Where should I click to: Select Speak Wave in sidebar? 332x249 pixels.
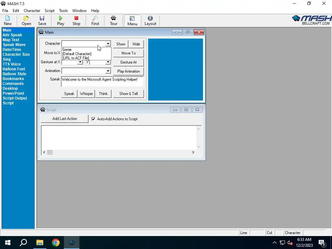[14, 45]
